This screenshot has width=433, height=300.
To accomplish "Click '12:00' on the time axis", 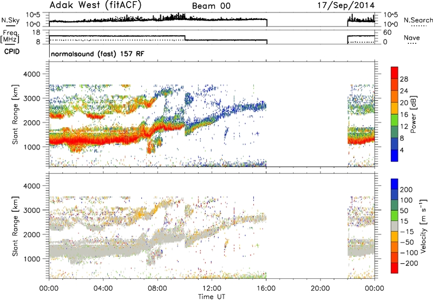I will 212,289.
